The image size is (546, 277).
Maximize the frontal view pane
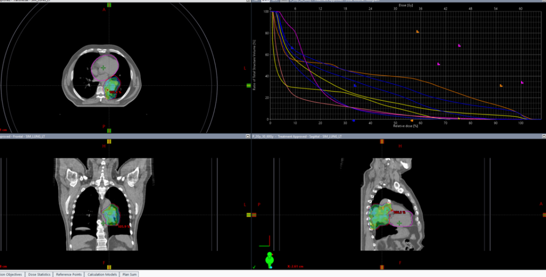coord(247,137)
